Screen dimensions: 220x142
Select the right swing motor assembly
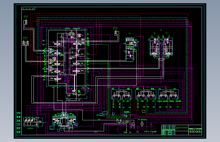(168, 47)
